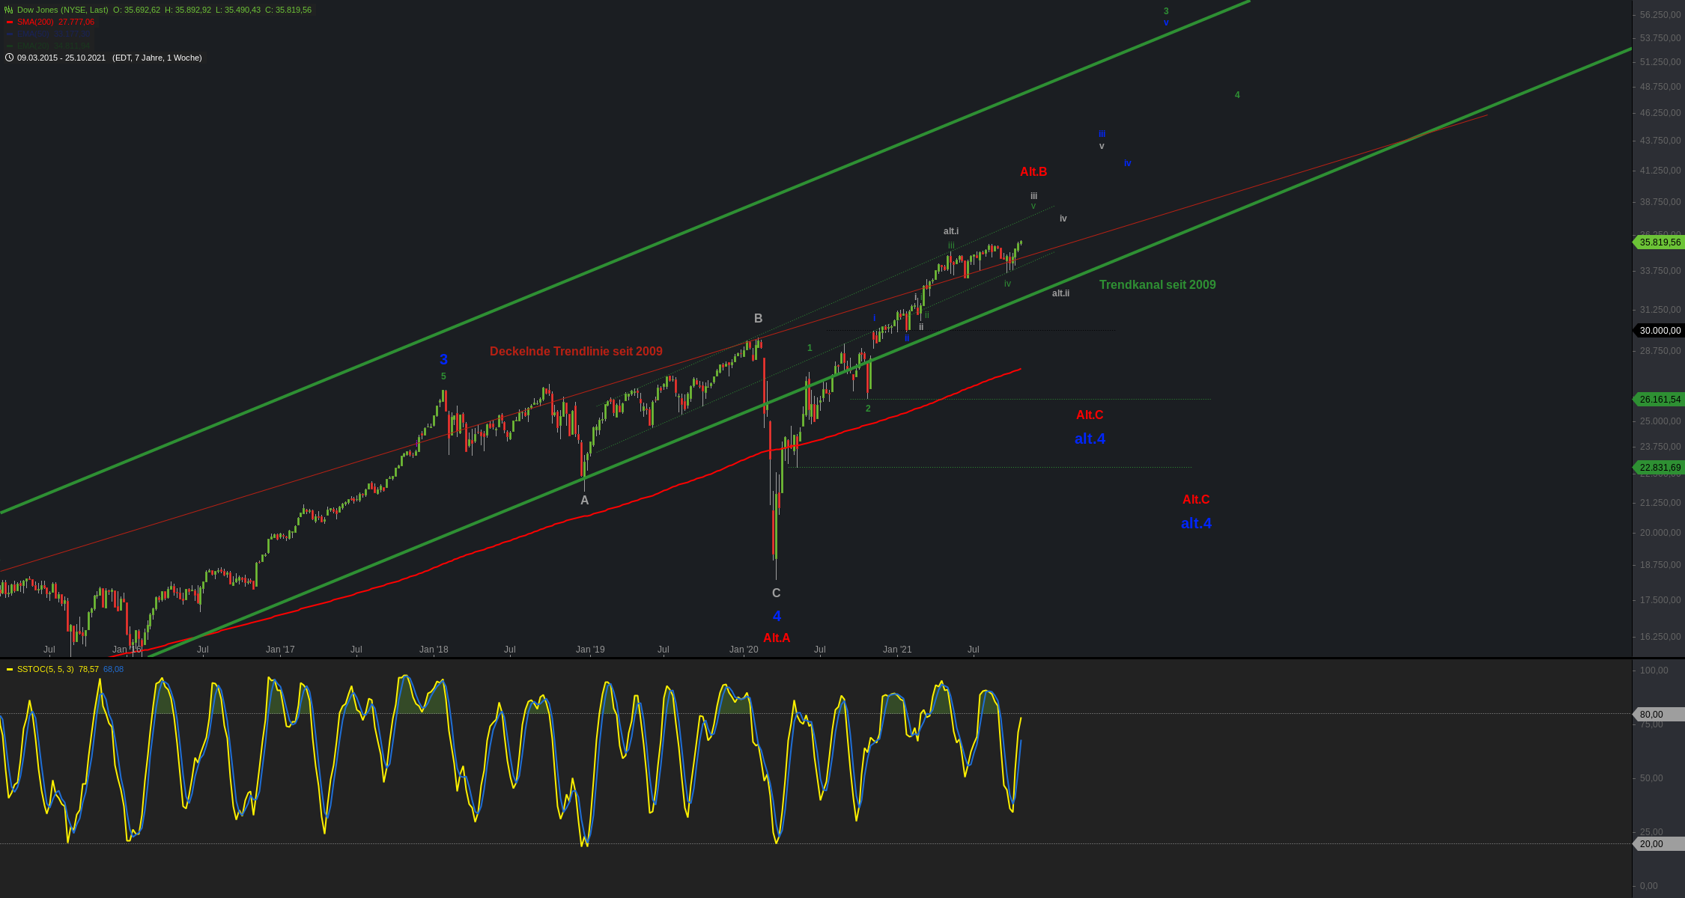1685x898 pixels.
Task: Select the 'Deckelnde Trendlinie seit 2009' label
Action: [576, 351]
